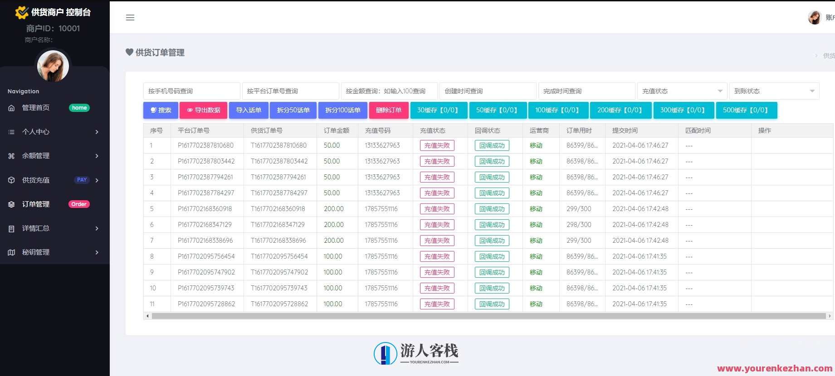Viewport: 835px width, 376px height.
Task: Click the 导入话单 button
Action: 249,110
